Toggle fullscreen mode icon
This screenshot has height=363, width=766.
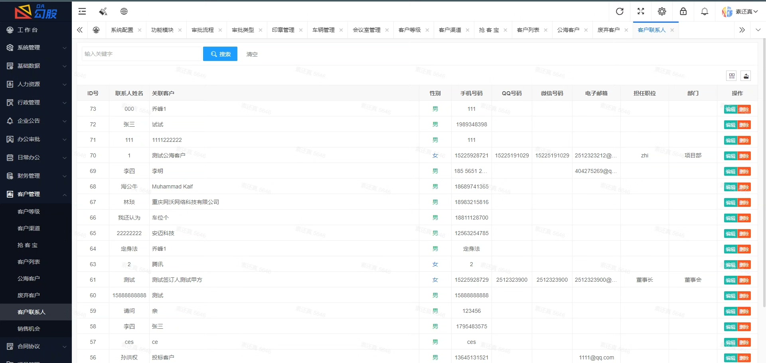click(641, 12)
